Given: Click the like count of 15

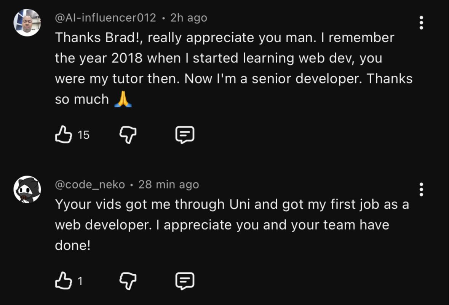Looking at the screenshot, I should coord(83,135).
